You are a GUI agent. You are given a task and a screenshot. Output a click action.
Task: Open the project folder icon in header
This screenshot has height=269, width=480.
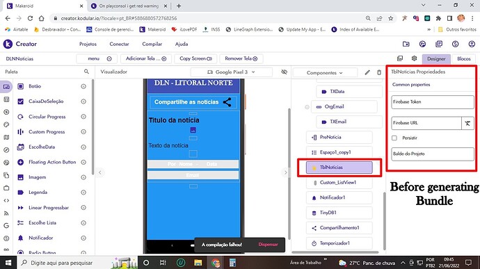coord(406,44)
